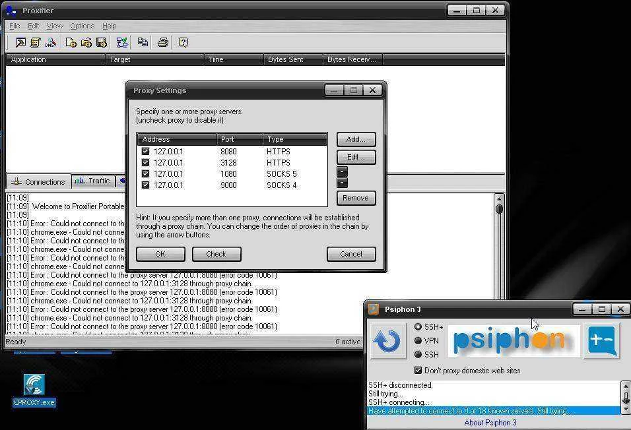Click the Time column header in Proxifier
Screen dimensions: 631x430
click(234, 59)
